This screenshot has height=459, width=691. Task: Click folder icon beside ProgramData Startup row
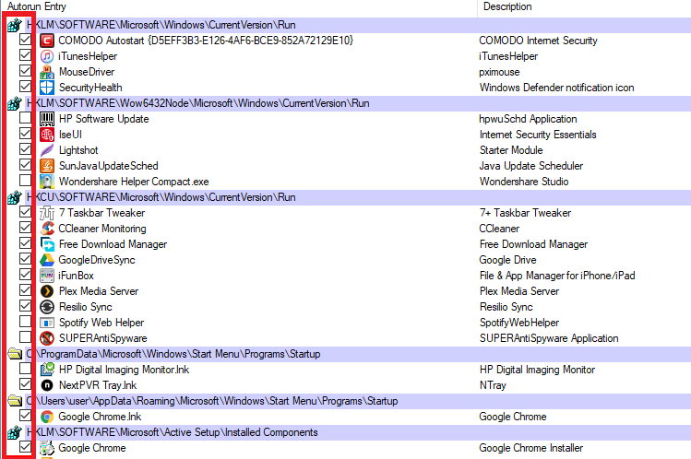15,354
